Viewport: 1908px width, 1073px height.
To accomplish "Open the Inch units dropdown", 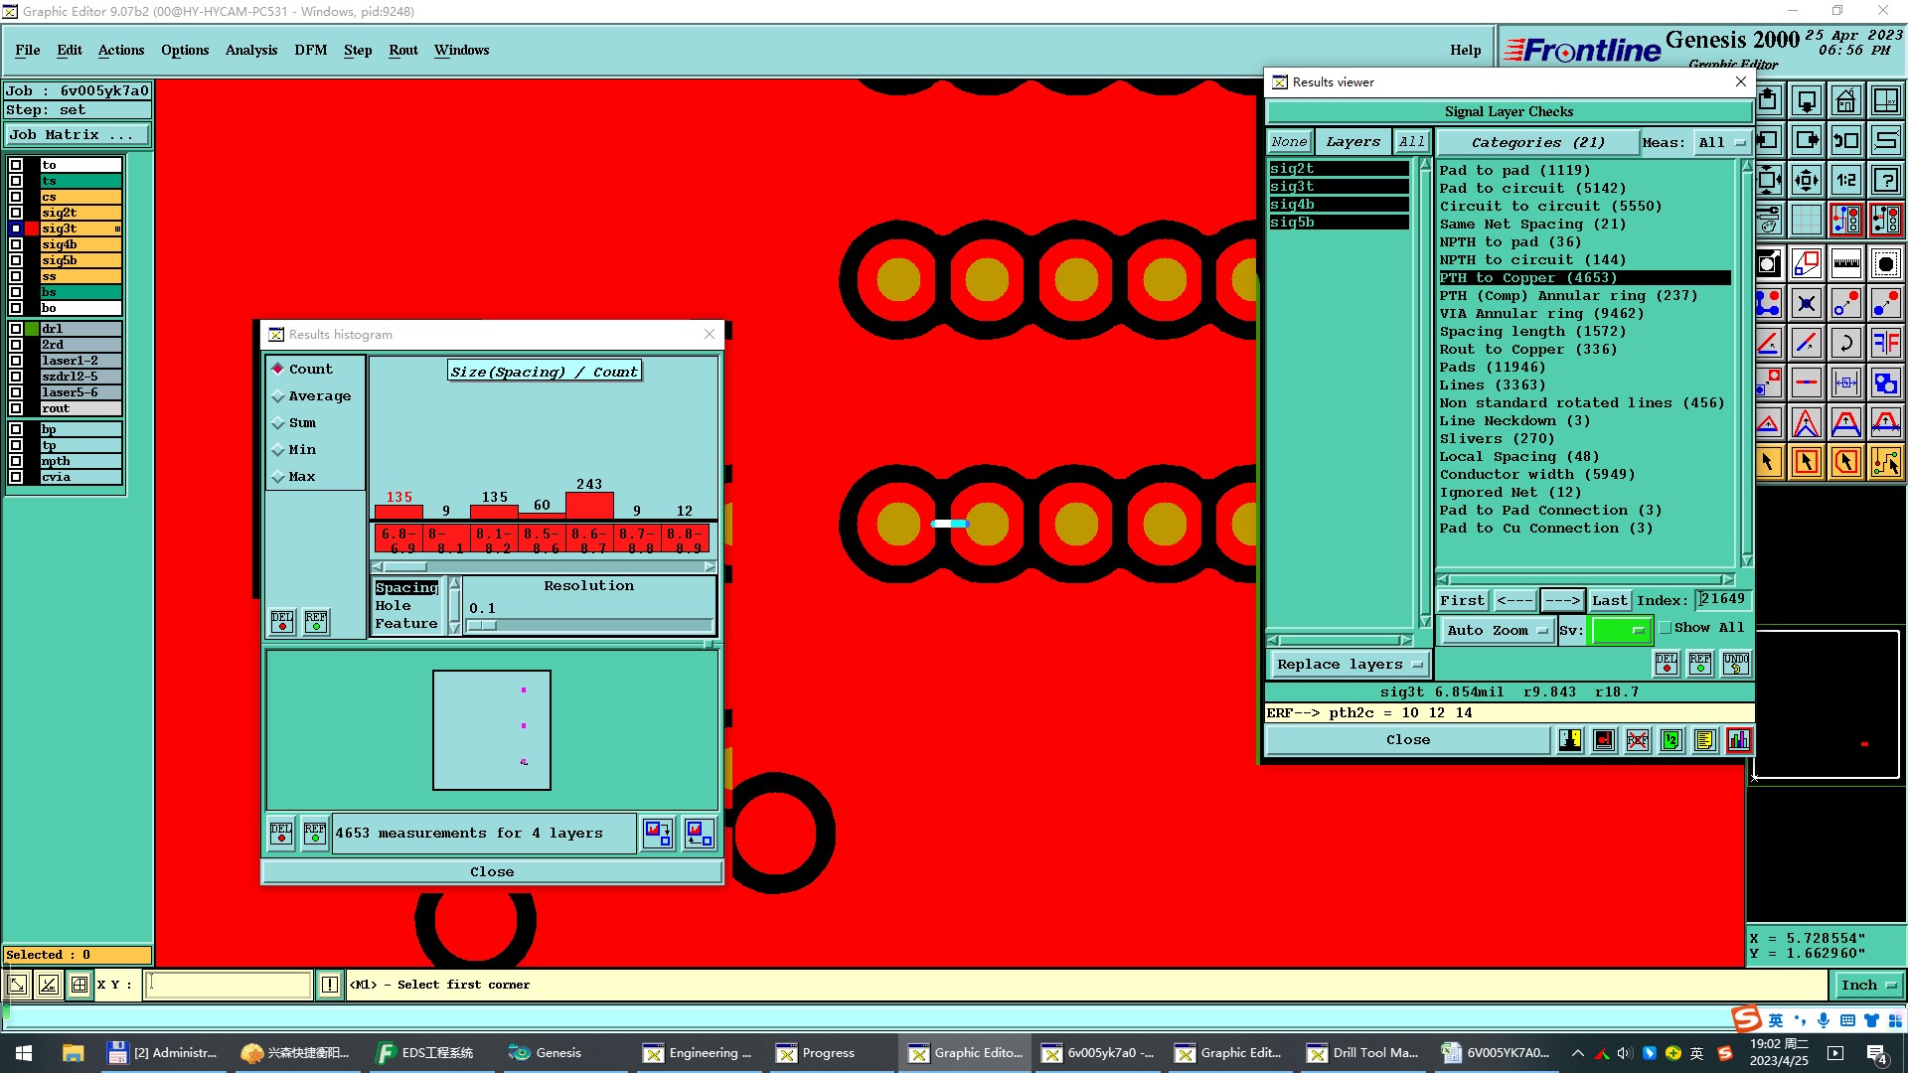I will coord(1868,985).
